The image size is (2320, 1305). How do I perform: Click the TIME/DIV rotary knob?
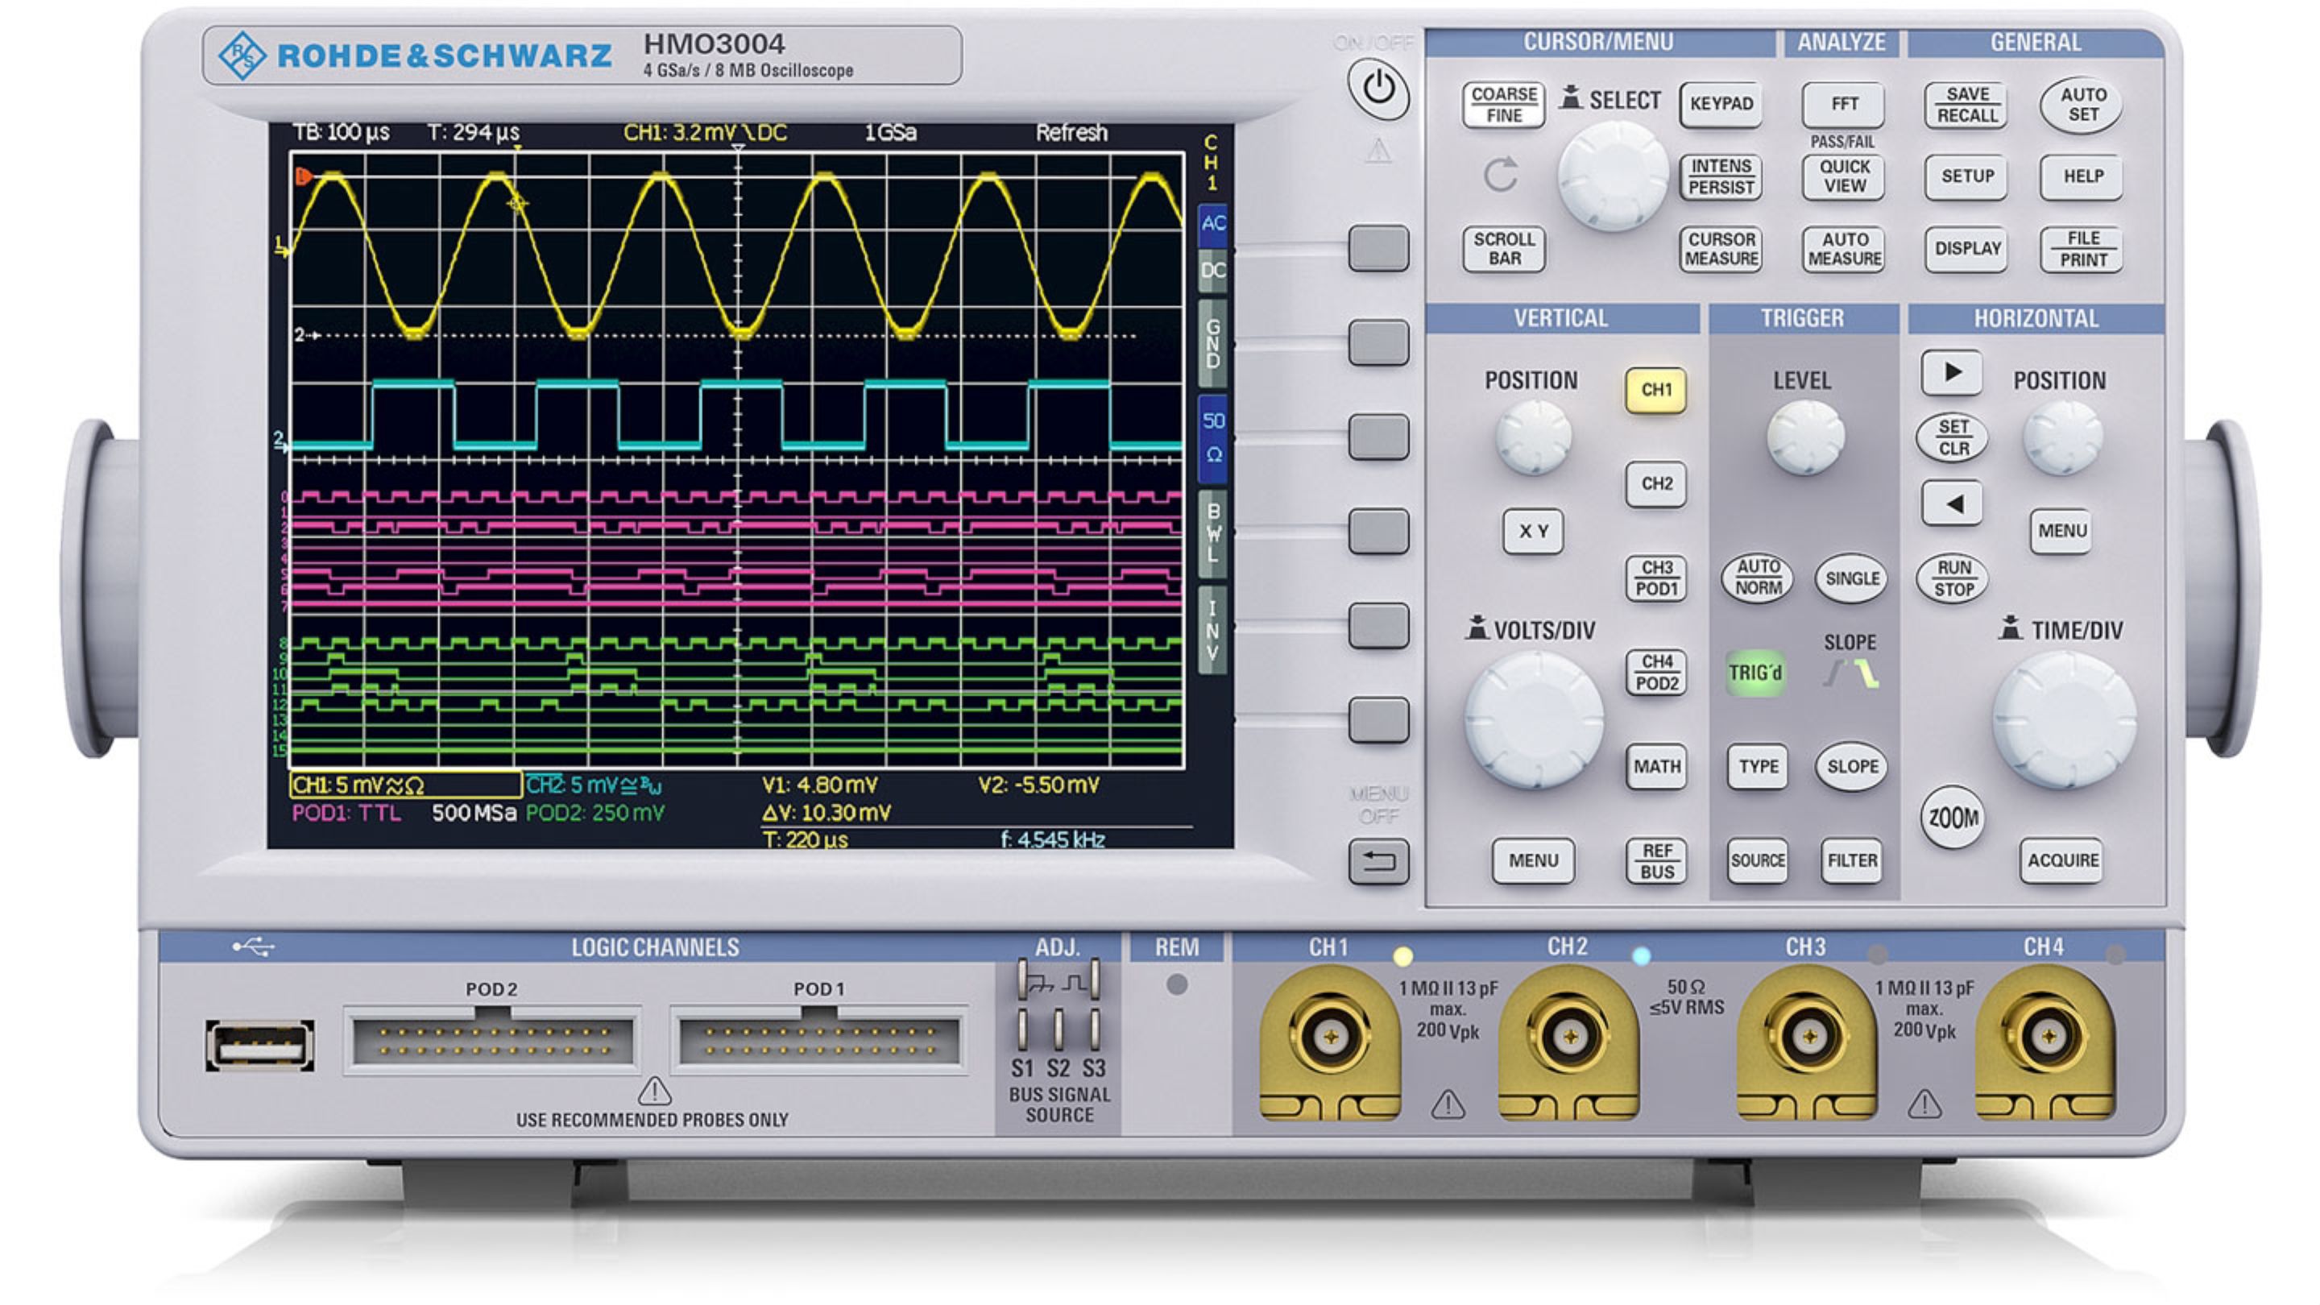click(x=2062, y=719)
